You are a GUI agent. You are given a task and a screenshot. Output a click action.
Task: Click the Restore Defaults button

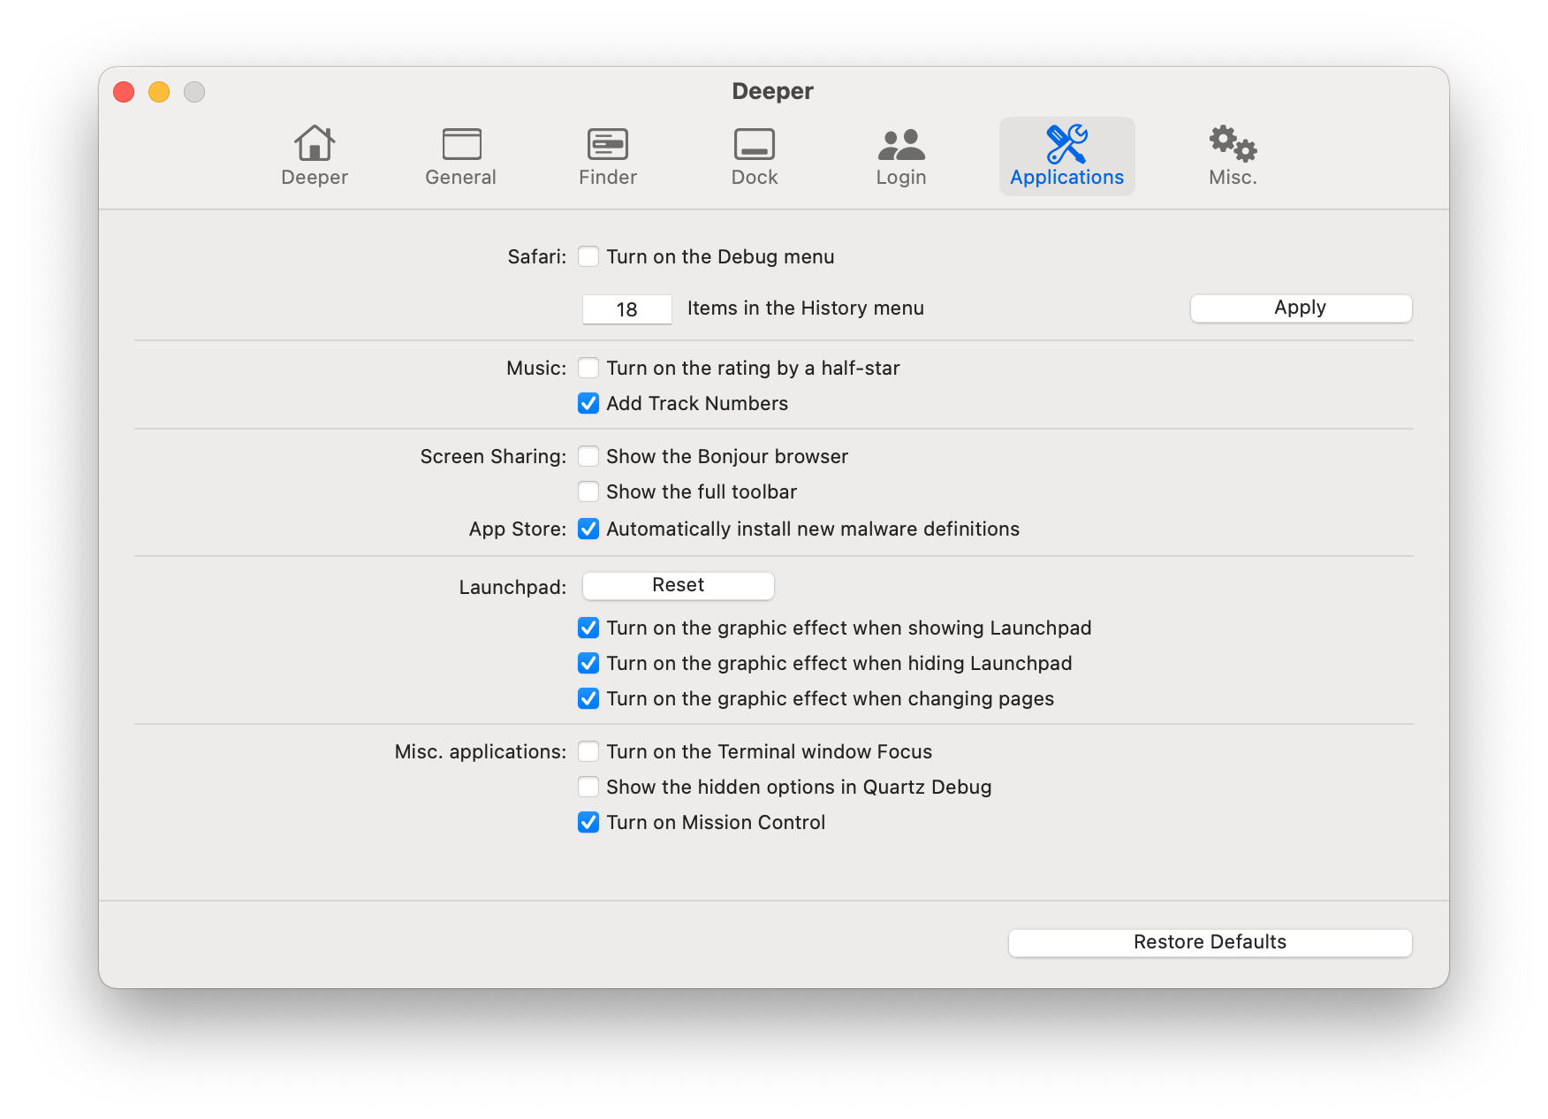tap(1210, 942)
